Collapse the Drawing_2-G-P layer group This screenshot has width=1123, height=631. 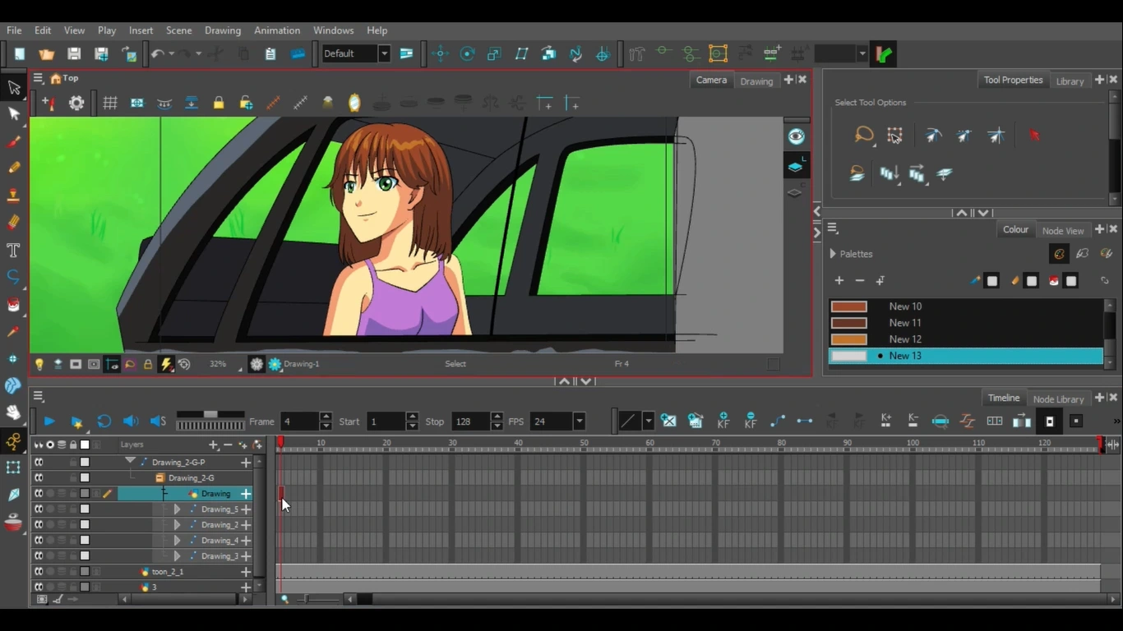[x=130, y=462]
